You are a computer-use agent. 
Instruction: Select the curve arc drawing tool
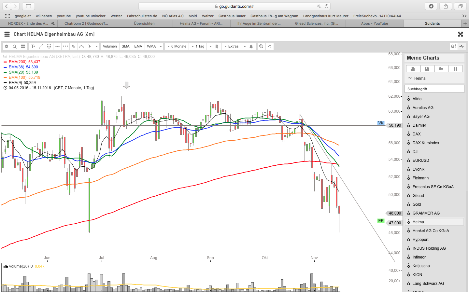point(82,47)
